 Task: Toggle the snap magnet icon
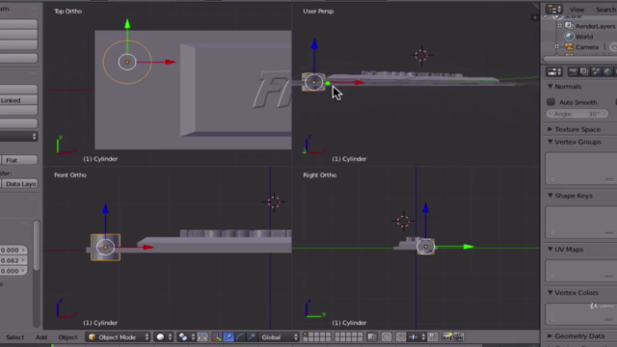click(x=401, y=337)
